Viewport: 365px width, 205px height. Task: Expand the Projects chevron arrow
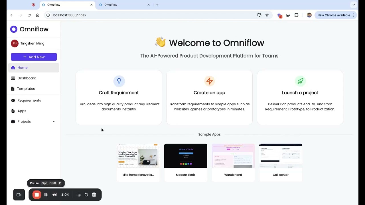[54, 122]
